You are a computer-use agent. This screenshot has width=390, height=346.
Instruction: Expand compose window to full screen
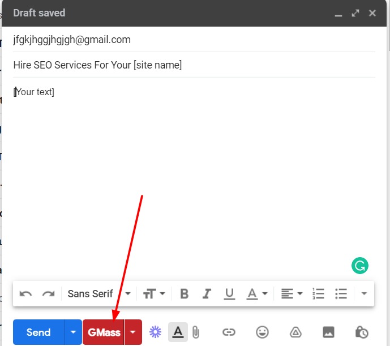click(355, 13)
